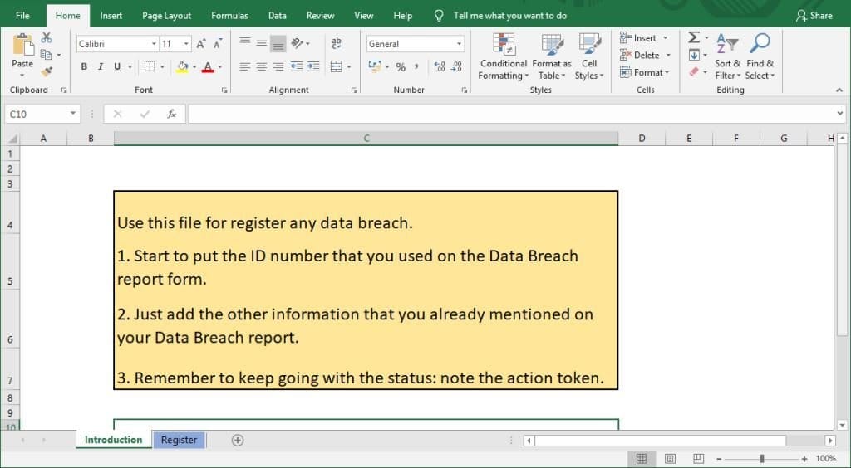The height and width of the screenshot is (468, 851).
Task: Click the Paste clipboard icon
Action: click(x=22, y=45)
